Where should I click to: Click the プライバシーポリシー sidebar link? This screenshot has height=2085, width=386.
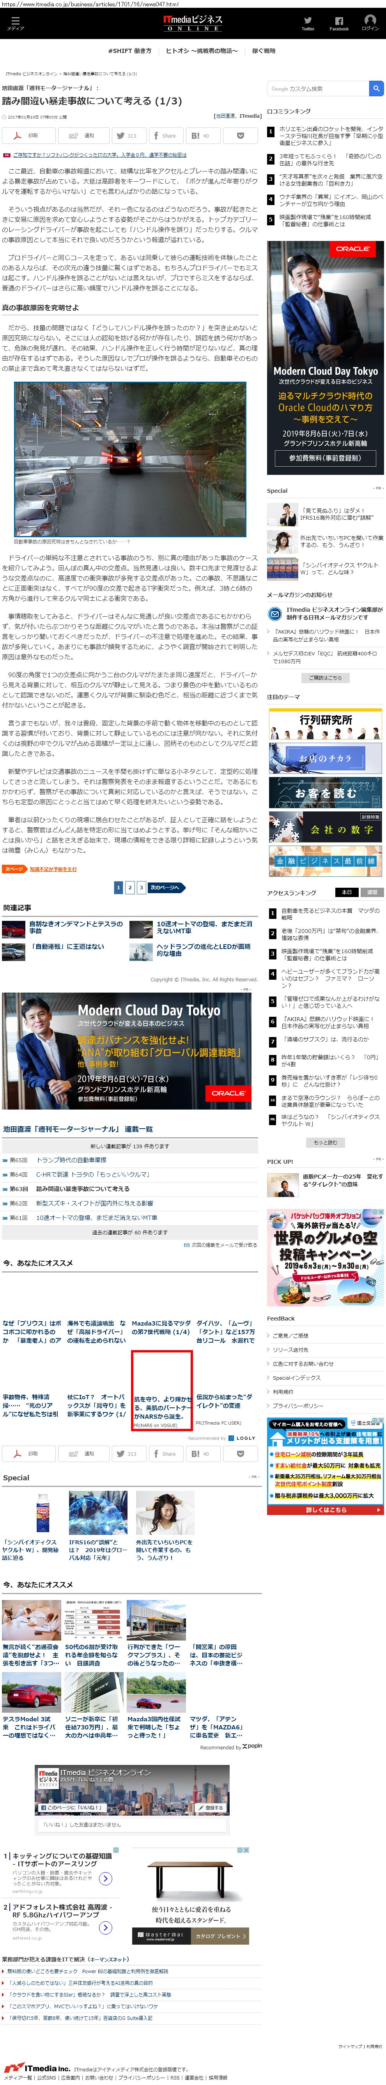click(298, 1405)
